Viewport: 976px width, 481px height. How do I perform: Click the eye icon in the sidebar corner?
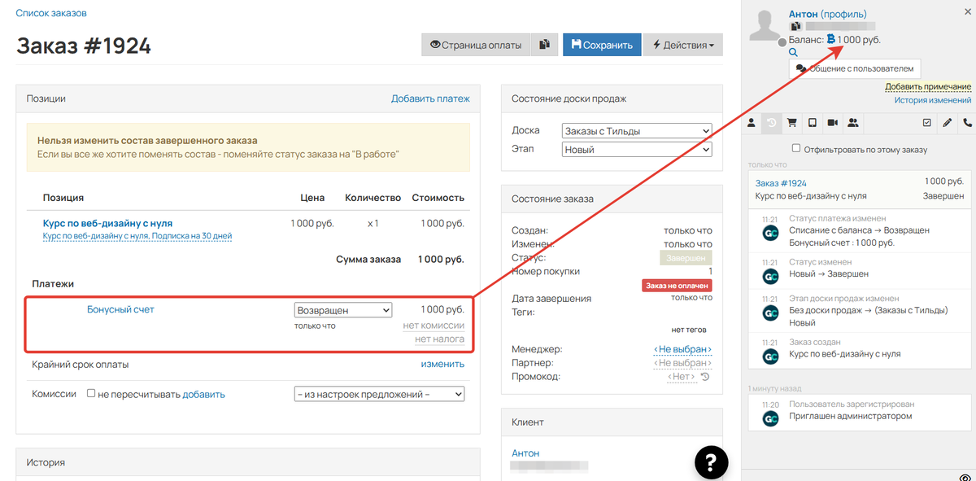coord(965,477)
